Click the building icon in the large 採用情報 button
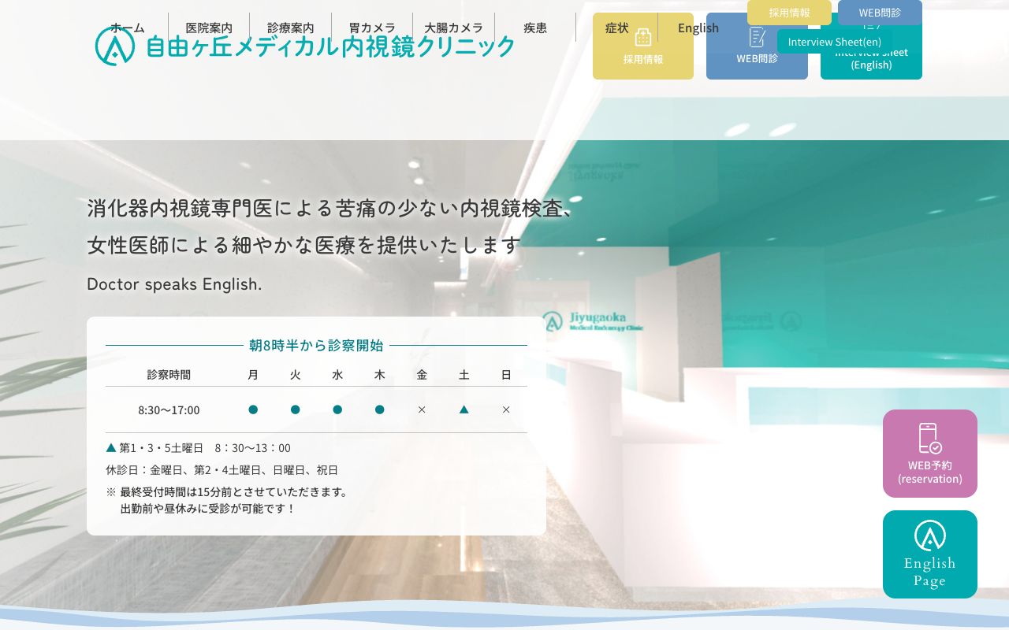Image resolution: width=1009 pixels, height=630 pixels. pos(643,37)
